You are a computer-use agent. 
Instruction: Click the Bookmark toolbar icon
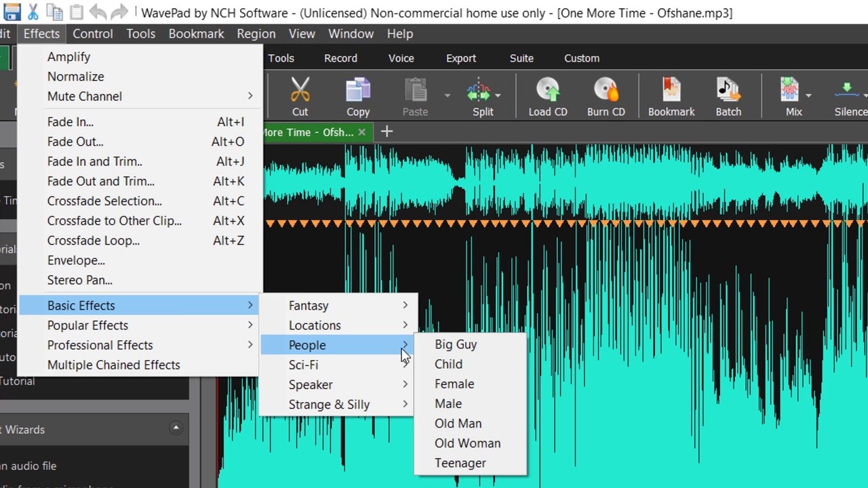671,90
